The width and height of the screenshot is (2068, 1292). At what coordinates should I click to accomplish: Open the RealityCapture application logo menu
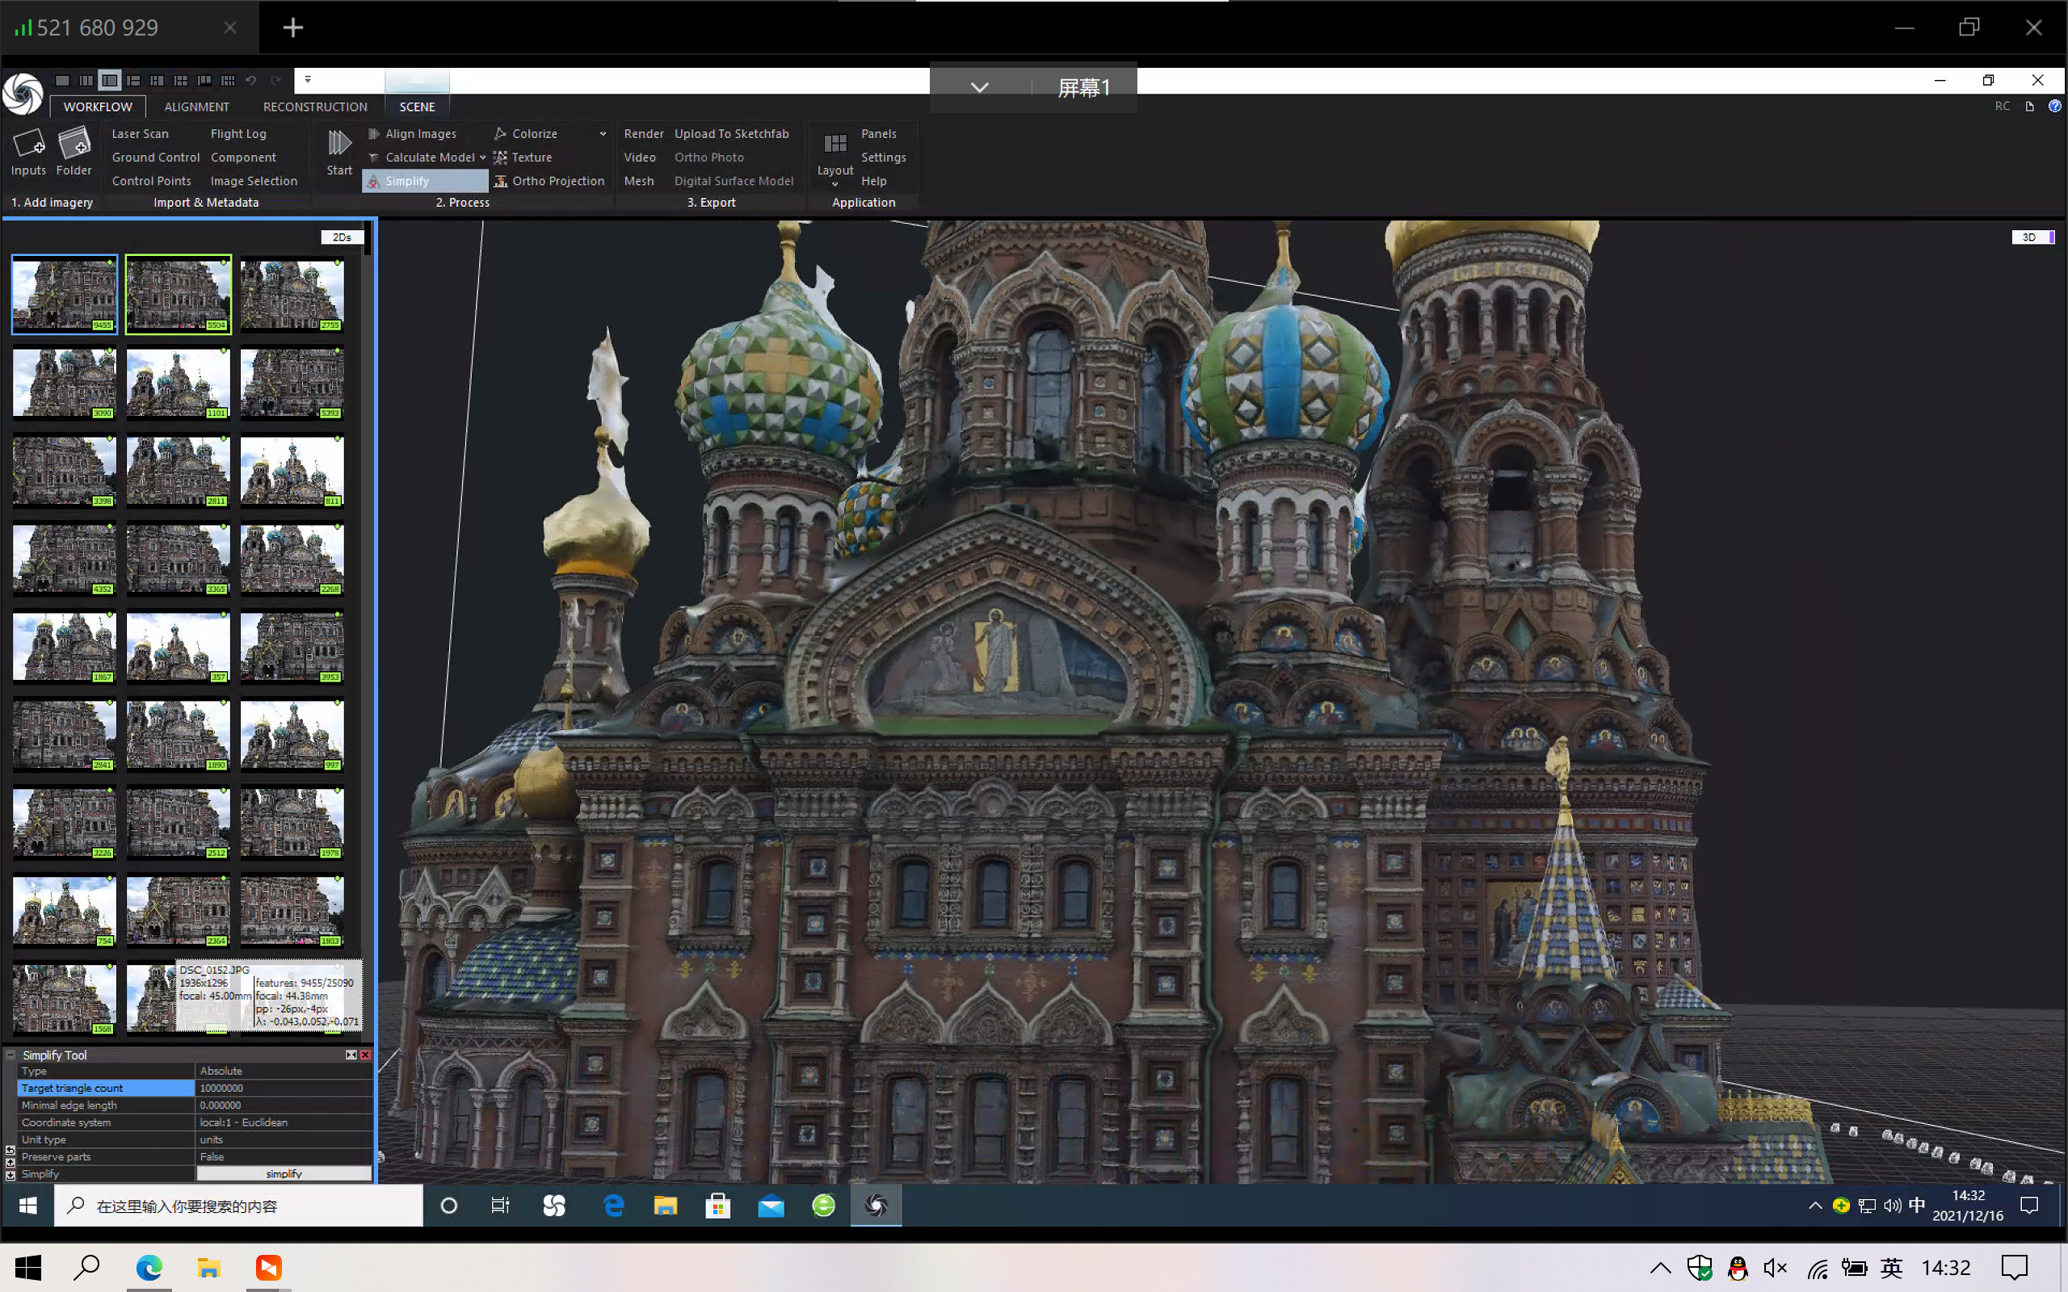click(23, 92)
